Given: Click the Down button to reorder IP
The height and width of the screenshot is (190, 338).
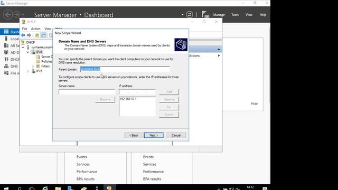Looking at the screenshot, I should click(169, 115).
